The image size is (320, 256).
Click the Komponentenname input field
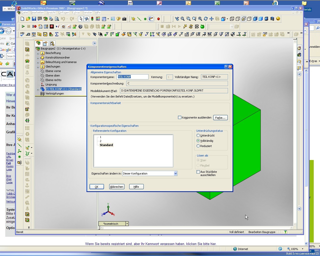click(132, 77)
